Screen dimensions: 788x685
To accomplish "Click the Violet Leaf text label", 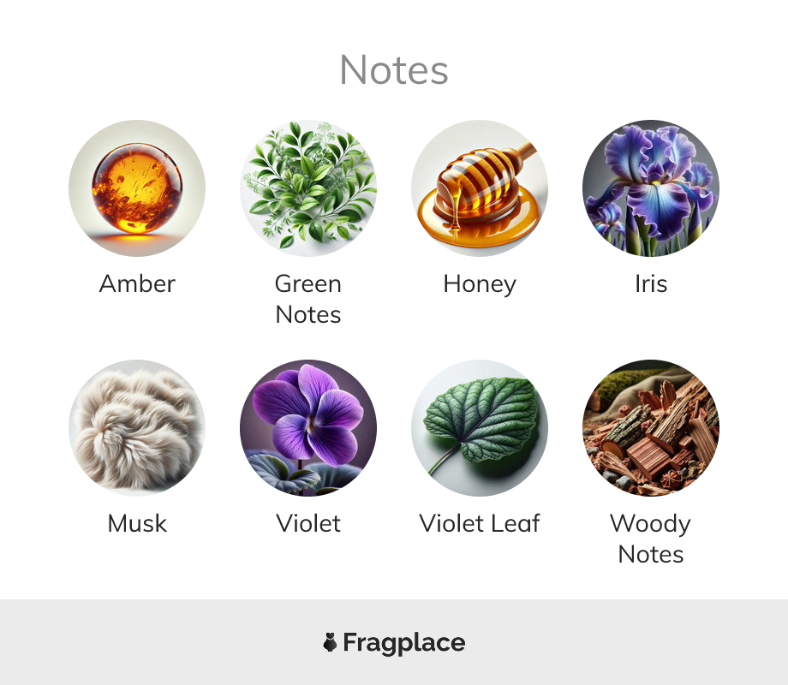I will (480, 523).
